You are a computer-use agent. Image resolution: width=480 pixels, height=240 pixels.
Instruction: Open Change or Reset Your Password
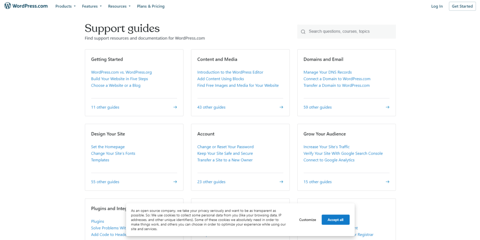(x=226, y=147)
